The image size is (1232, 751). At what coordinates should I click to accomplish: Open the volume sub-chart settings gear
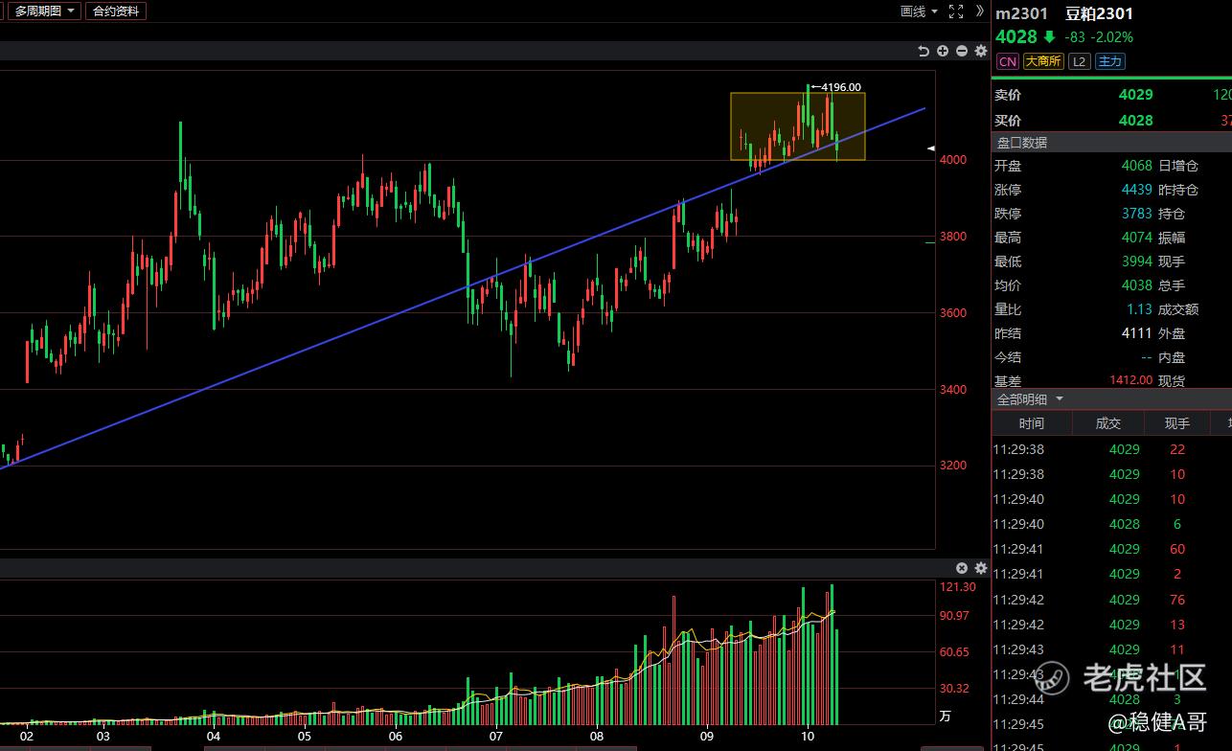click(980, 568)
